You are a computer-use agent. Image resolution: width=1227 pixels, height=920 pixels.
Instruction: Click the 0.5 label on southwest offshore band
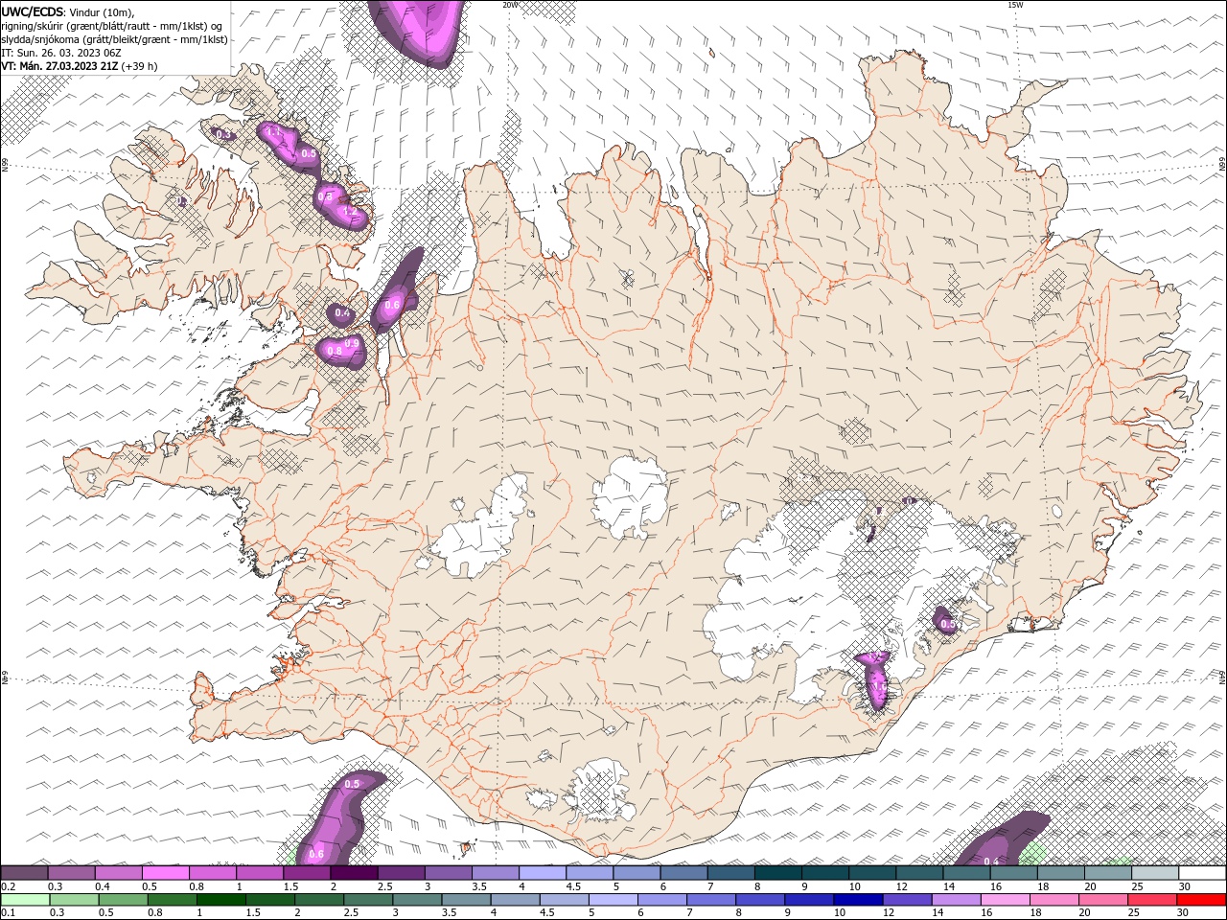351,784
